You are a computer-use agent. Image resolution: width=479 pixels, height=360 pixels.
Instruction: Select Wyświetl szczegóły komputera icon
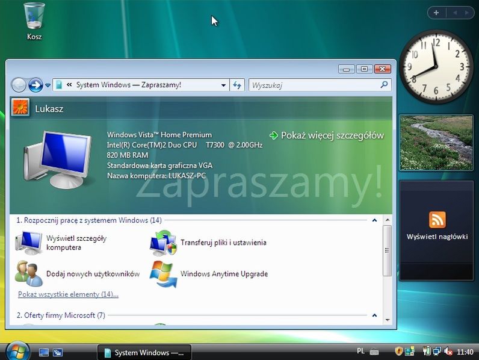coord(29,243)
